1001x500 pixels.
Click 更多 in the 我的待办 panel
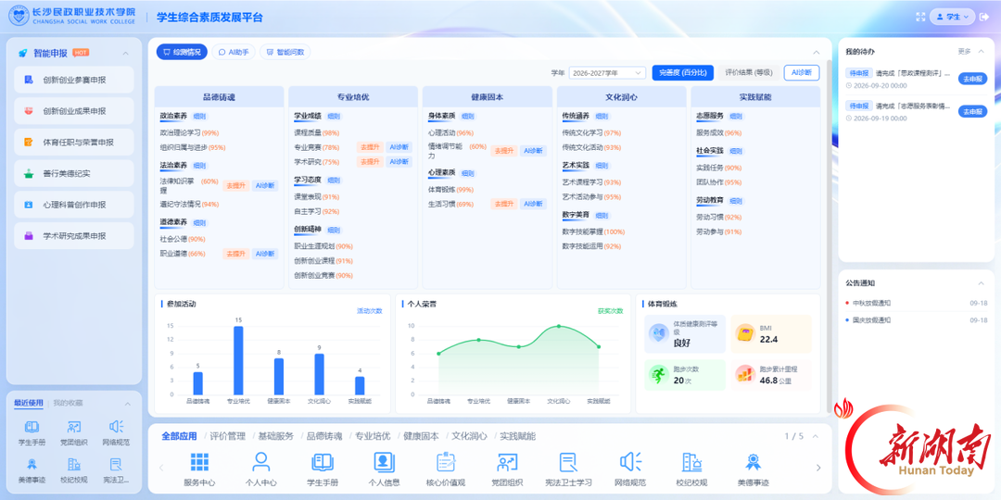[x=964, y=51]
